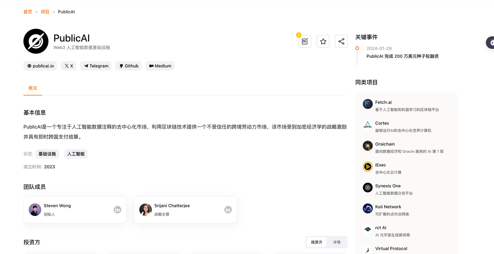This screenshot has width=494, height=254.
Task: Switch investors view to 详情
Action: (x=337, y=242)
